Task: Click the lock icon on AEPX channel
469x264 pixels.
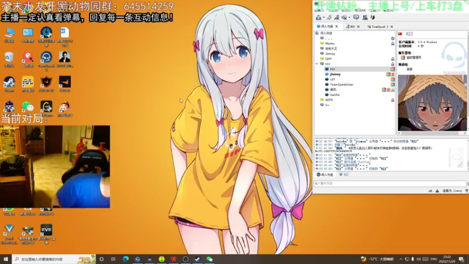Action: (x=392, y=100)
